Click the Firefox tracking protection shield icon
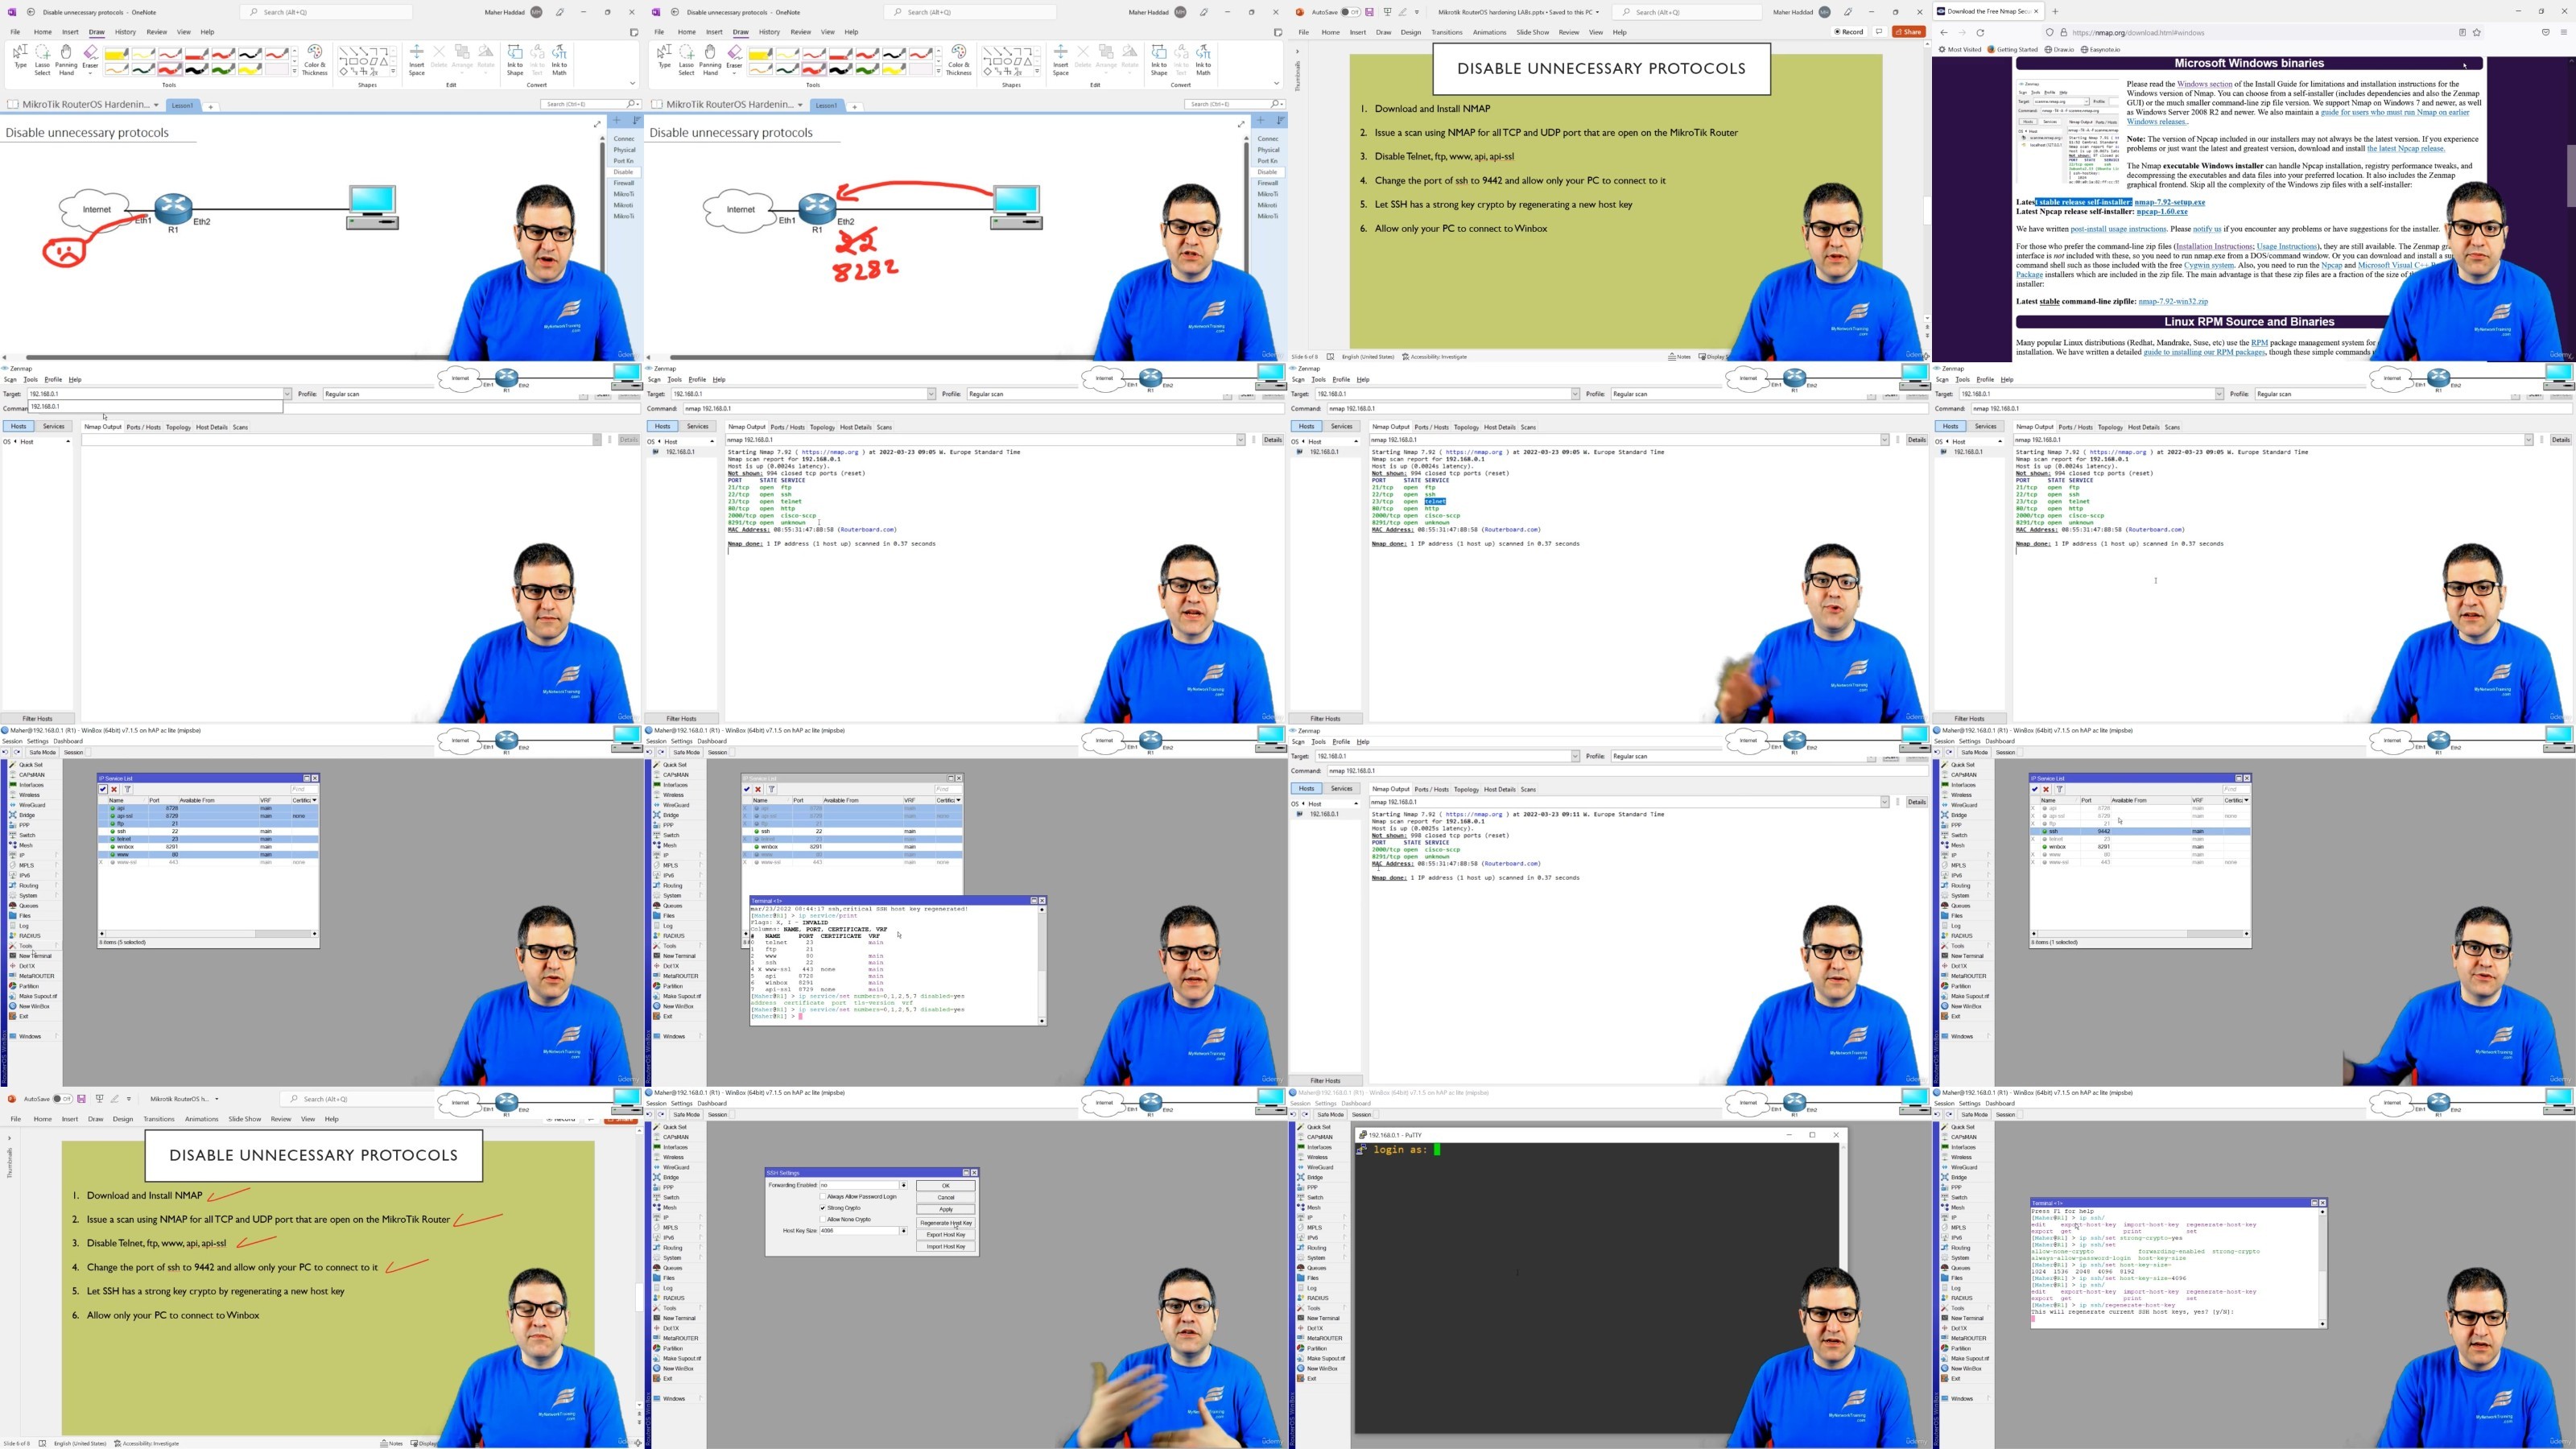This screenshot has height=1449, width=2576. (2050, 32)
